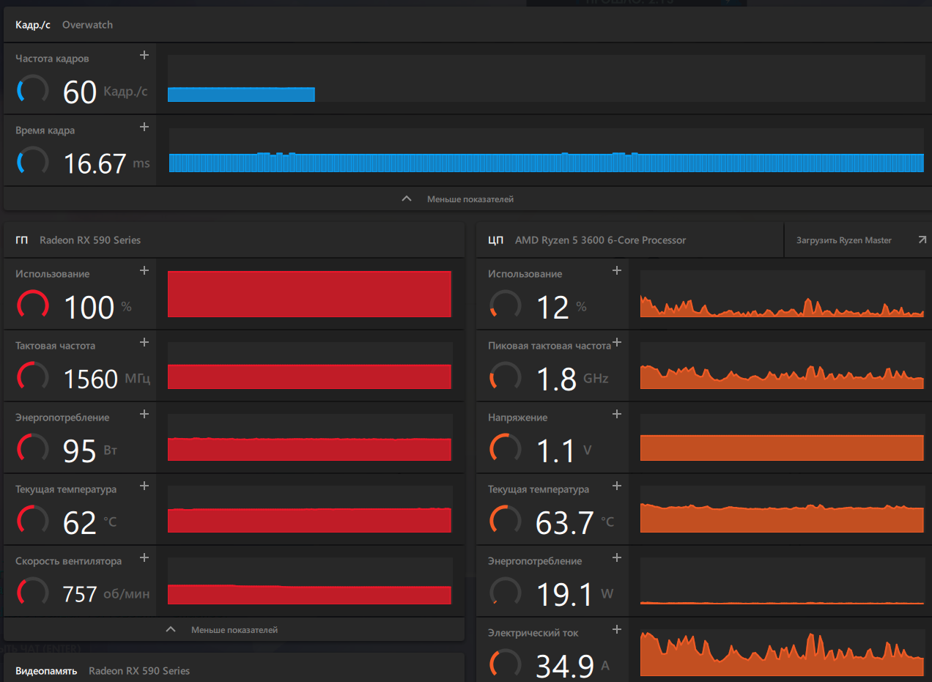Click plus icon for Электрический ток
This screenshot has width=932, height=682.
[617, 629]
